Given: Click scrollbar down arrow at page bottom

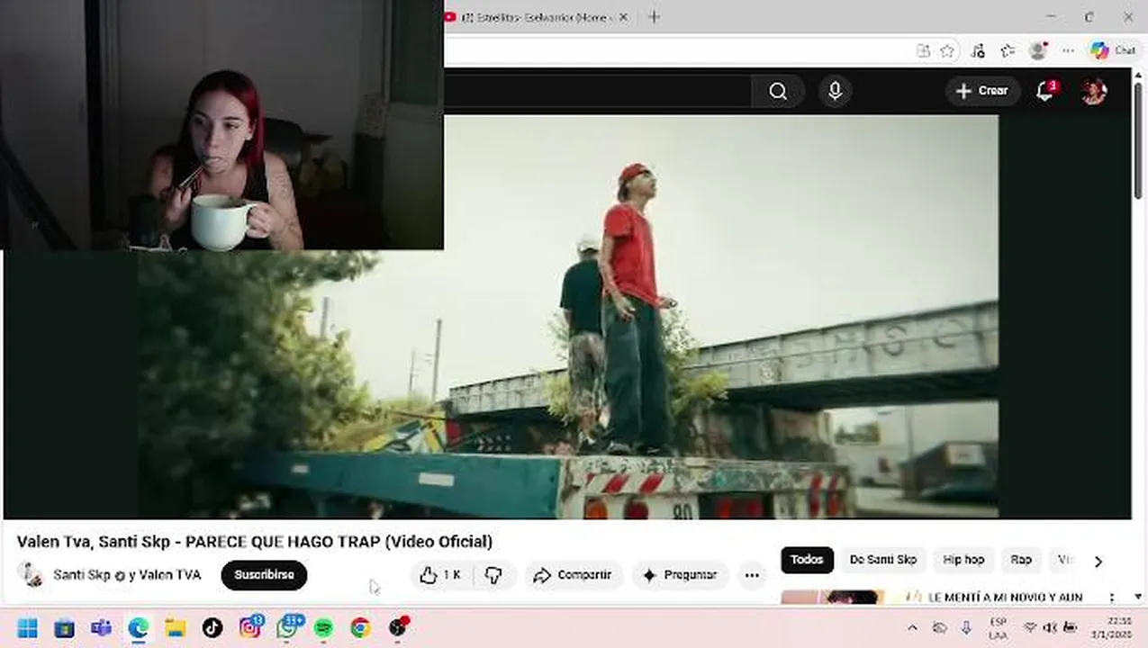Looking at the screenshot, I should 1138,597.
